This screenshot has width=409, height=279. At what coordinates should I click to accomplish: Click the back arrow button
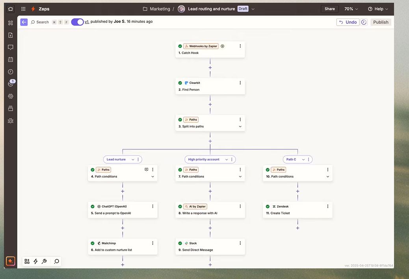[24, 22]
